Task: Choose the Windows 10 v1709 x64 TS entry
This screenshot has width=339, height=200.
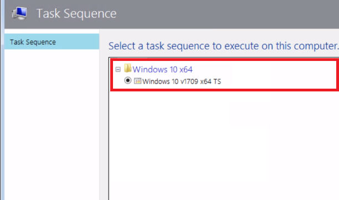Action: tap(182, 81)
